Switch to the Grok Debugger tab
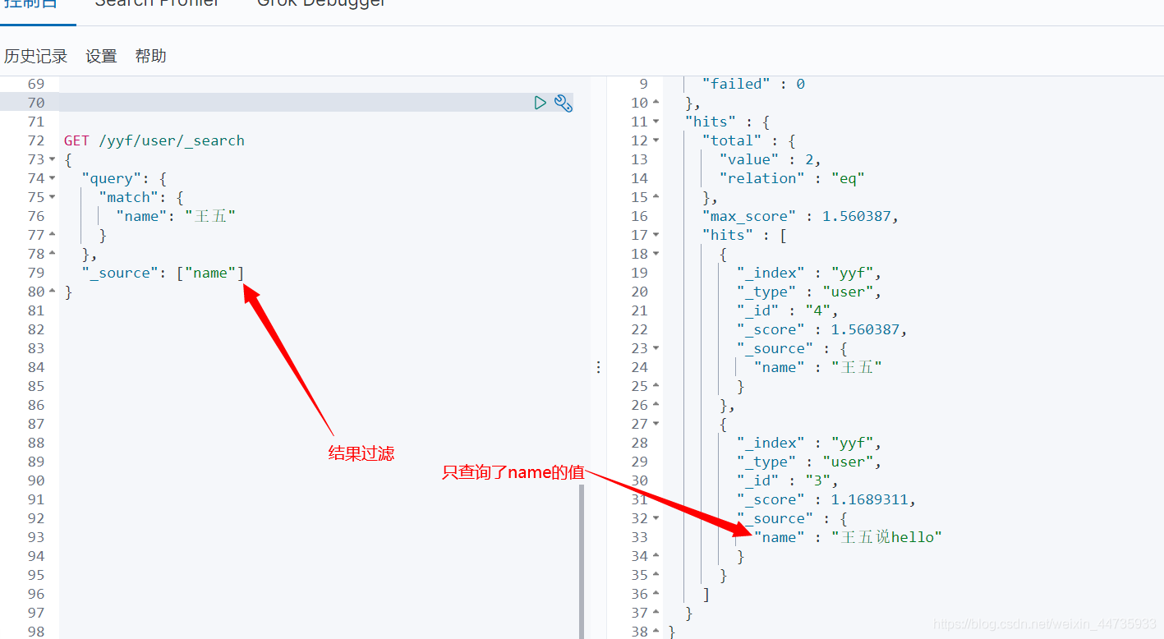 click(321, 2)
